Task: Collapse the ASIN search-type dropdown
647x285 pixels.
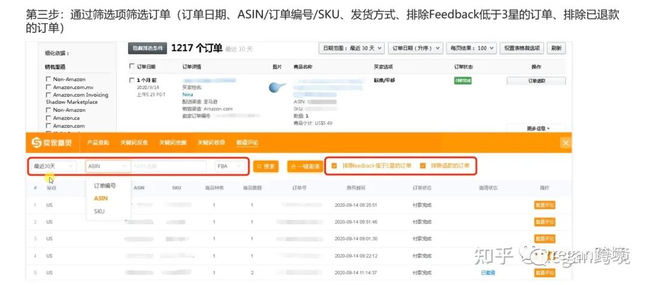Action: tap(108, 166)
